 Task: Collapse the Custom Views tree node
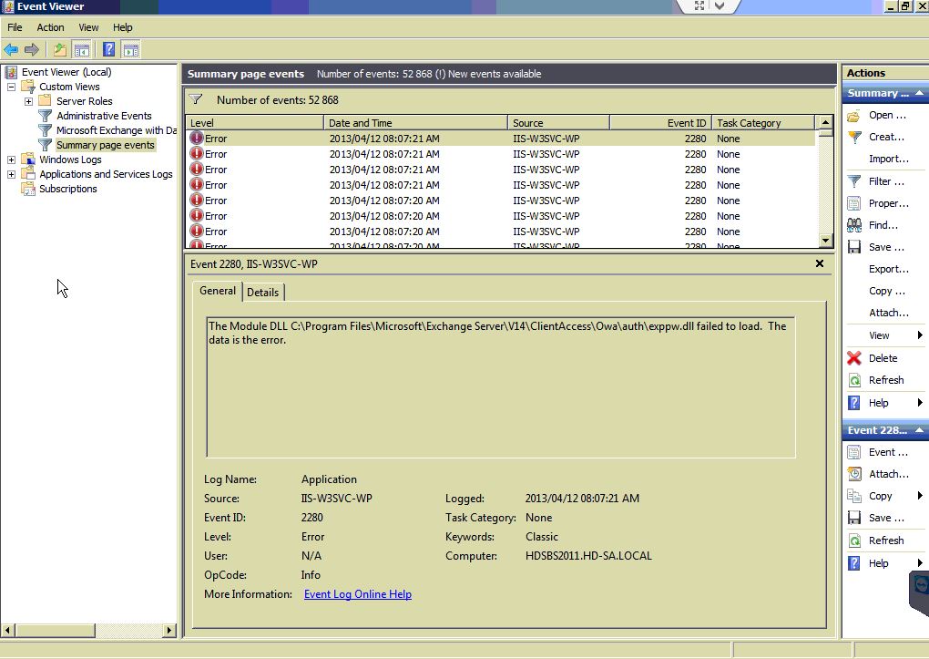(x=11, y=87)
